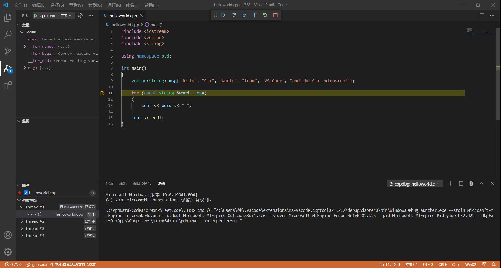This screenshot has width=501, height=268.
Task: Open the 文件(F) menu
Action: [20, 5]
